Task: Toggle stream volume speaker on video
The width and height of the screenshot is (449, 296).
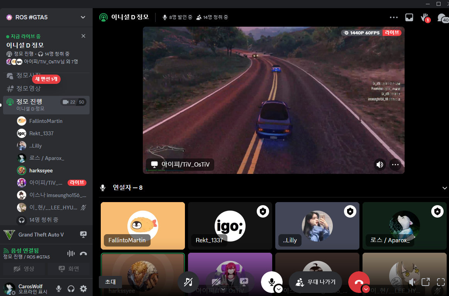Action: point(380,165)
